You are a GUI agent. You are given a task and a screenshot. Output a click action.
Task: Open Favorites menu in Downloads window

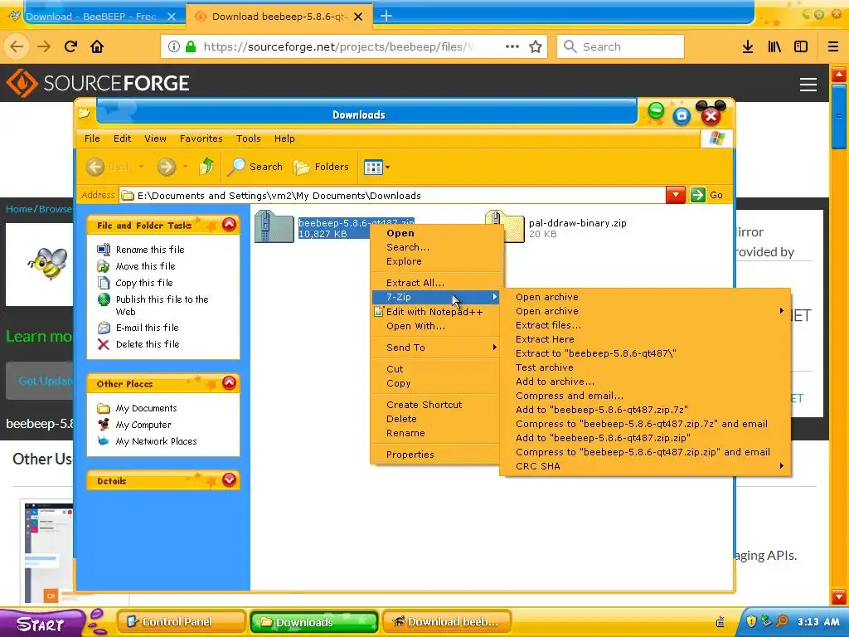[201, 139]
